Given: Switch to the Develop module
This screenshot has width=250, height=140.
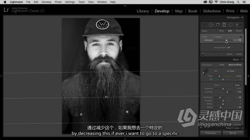Looking at the screenshot, I should pos(162,11).
